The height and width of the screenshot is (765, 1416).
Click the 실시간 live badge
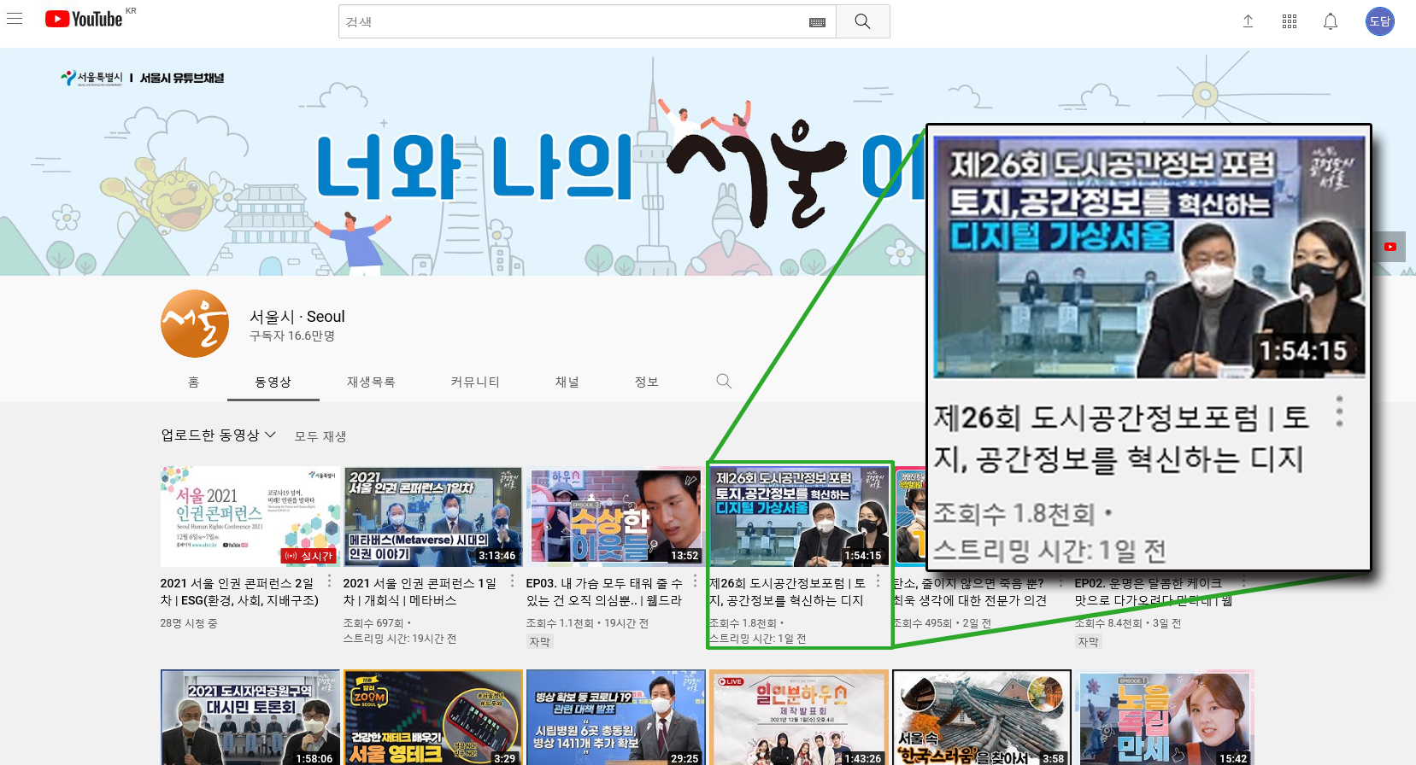pos(309,556)
